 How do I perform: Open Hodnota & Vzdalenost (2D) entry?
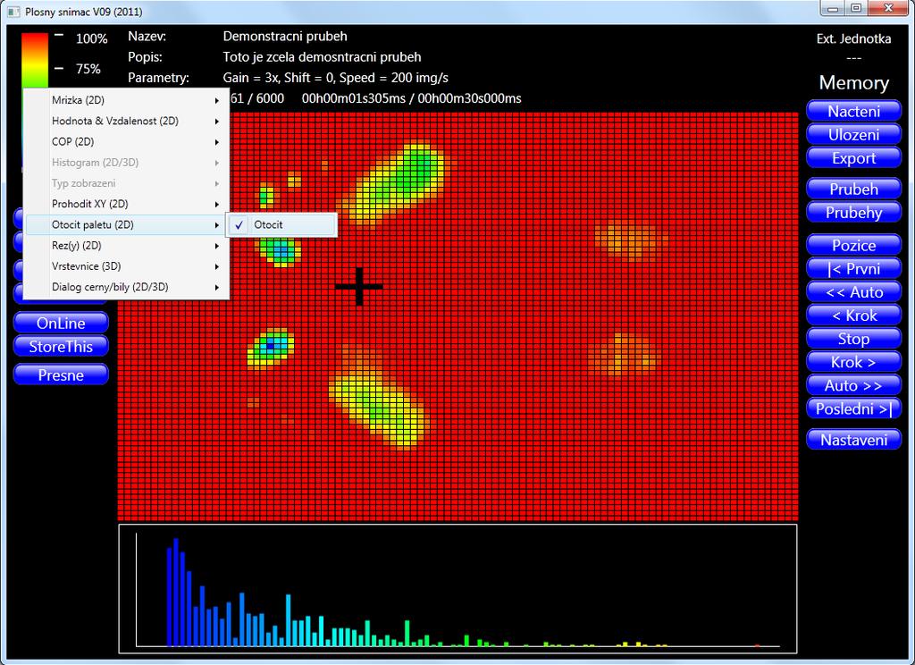tap(127, 121)
